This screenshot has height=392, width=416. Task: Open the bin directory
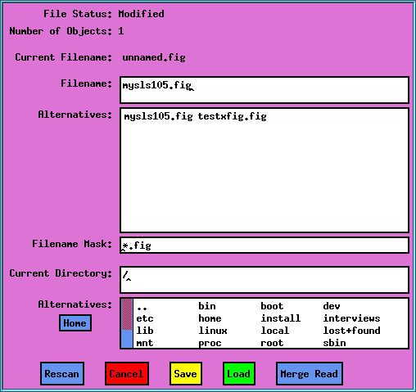coord(207,306)
